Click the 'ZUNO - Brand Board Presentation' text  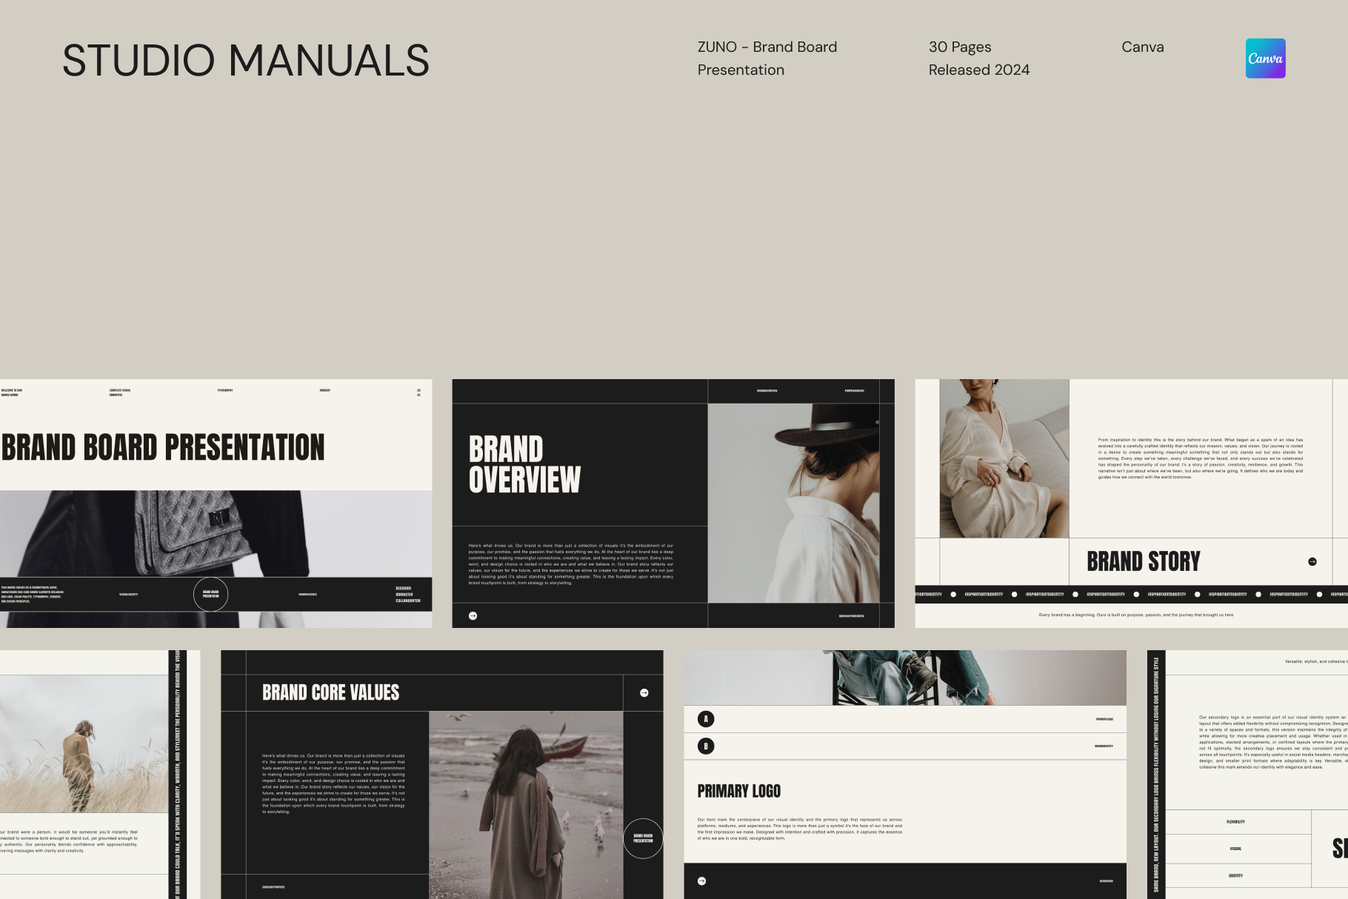click(x=767, y=59)
